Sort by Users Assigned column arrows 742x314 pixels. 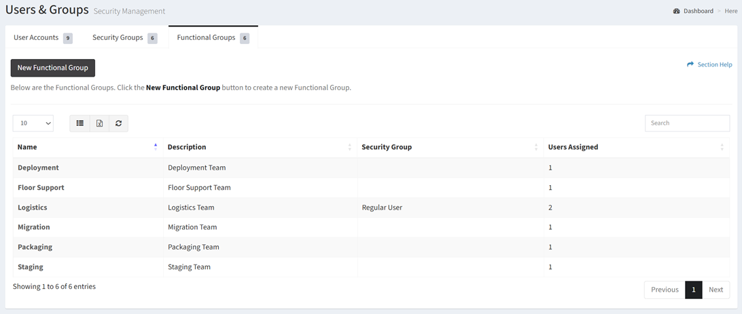(722, 147)
